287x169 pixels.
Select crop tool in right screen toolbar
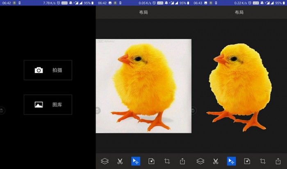tap(263, 161)
